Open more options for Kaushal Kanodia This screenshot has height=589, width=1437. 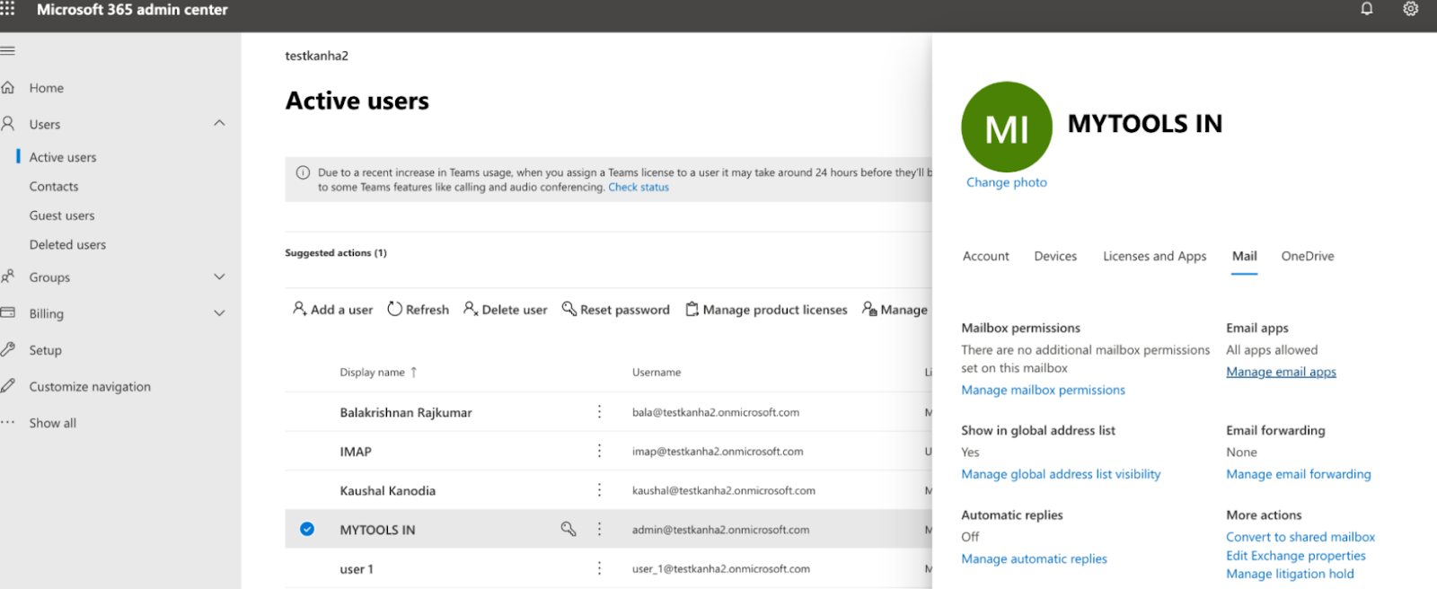[x=599, y=489]
